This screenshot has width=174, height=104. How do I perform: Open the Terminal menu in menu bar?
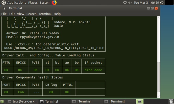(x=45, y=14)
